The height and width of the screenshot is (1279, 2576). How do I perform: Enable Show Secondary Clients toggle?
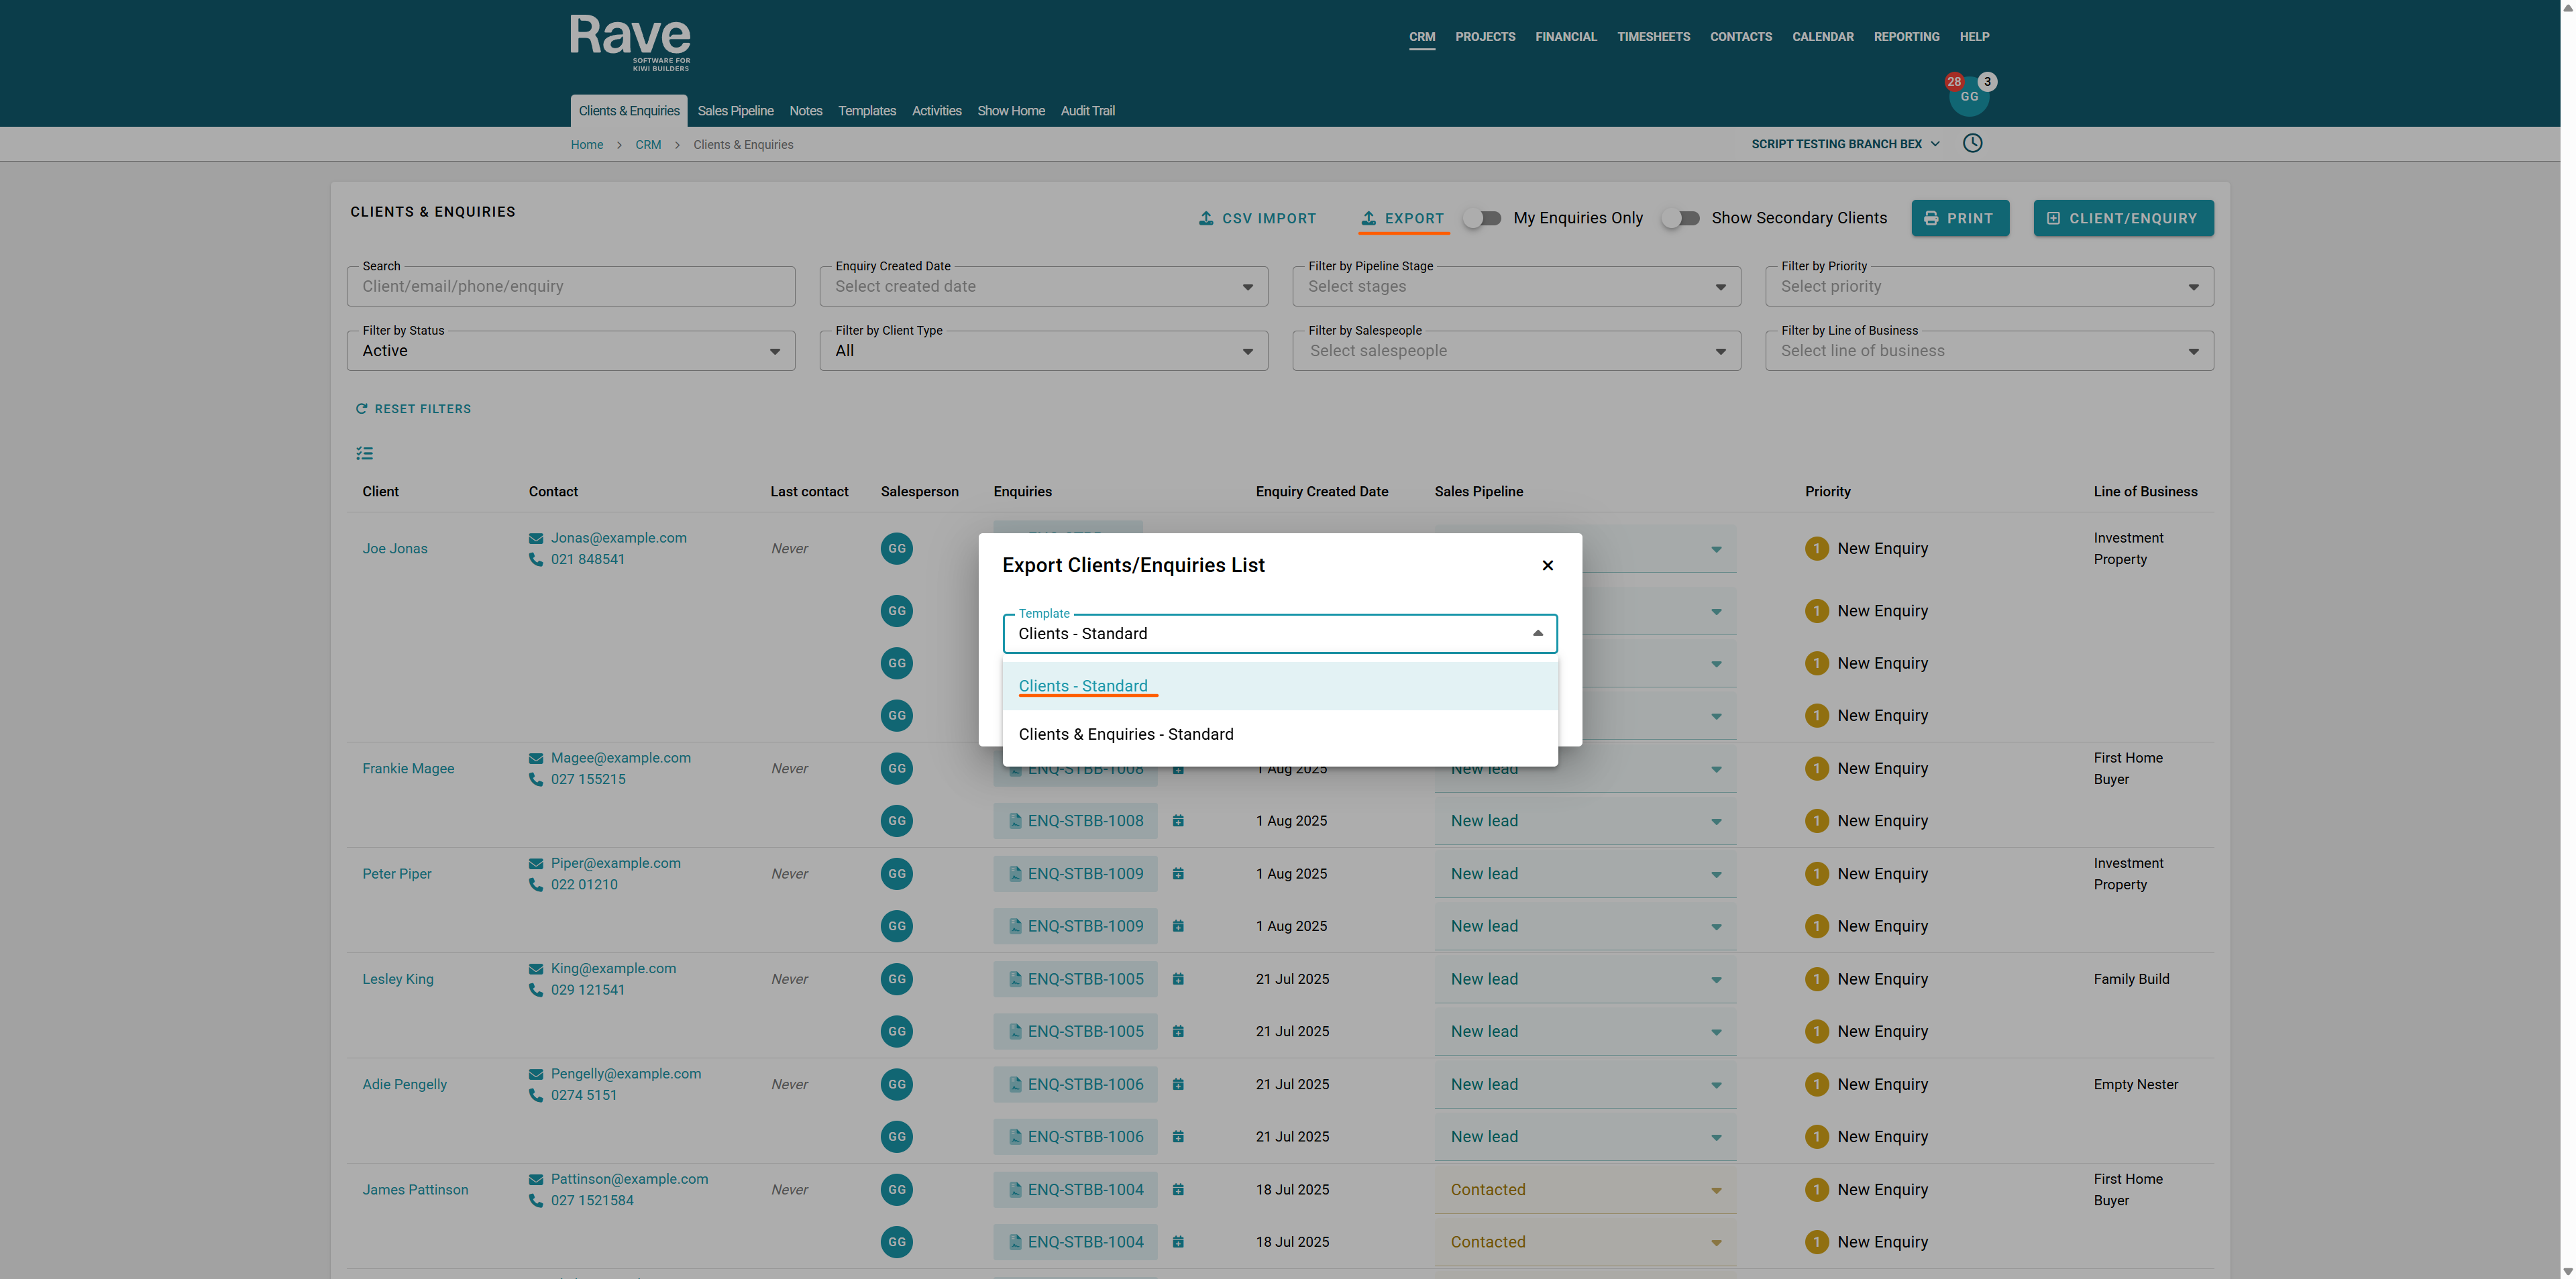(x=1680, y=218)
